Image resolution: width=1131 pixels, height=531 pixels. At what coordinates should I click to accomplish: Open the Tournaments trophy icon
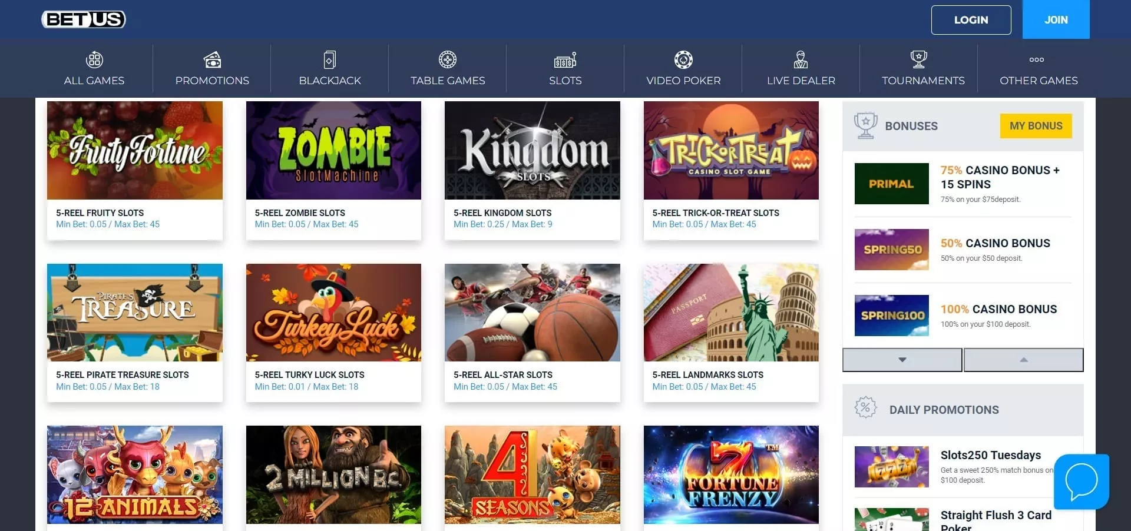click(918, 60)
